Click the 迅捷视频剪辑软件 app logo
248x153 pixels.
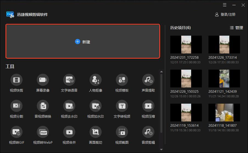click(x=10, y=15)
